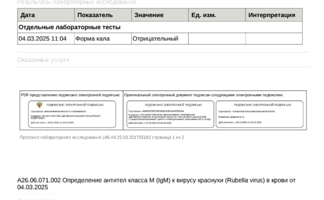Click the Ministry of Health signature stamp
Screen dimensions: 324x200
tap(72, 114)
